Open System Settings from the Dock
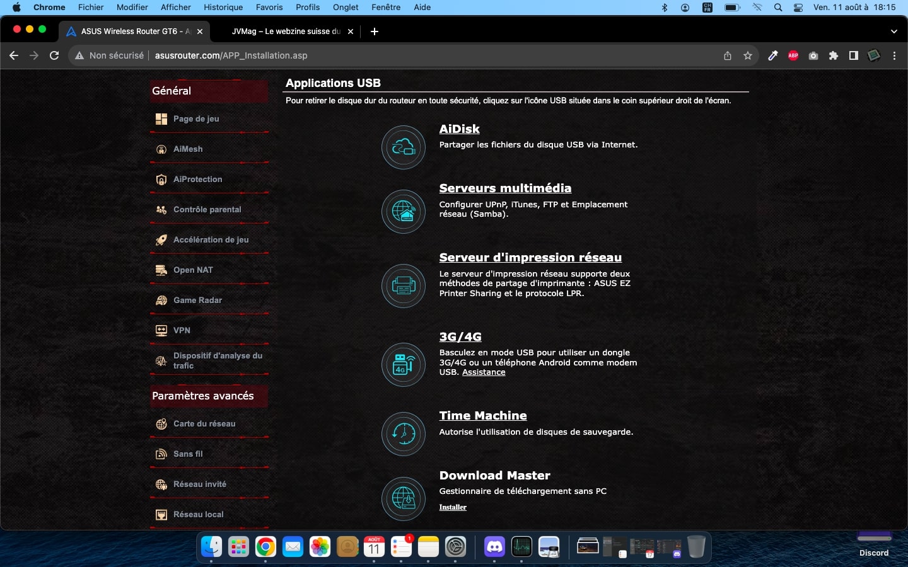Screen dimensions: 908x567 (455, 546)
